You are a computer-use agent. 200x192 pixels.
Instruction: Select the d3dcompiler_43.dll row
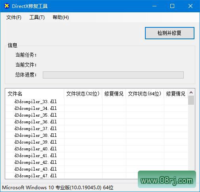[97, 169]
